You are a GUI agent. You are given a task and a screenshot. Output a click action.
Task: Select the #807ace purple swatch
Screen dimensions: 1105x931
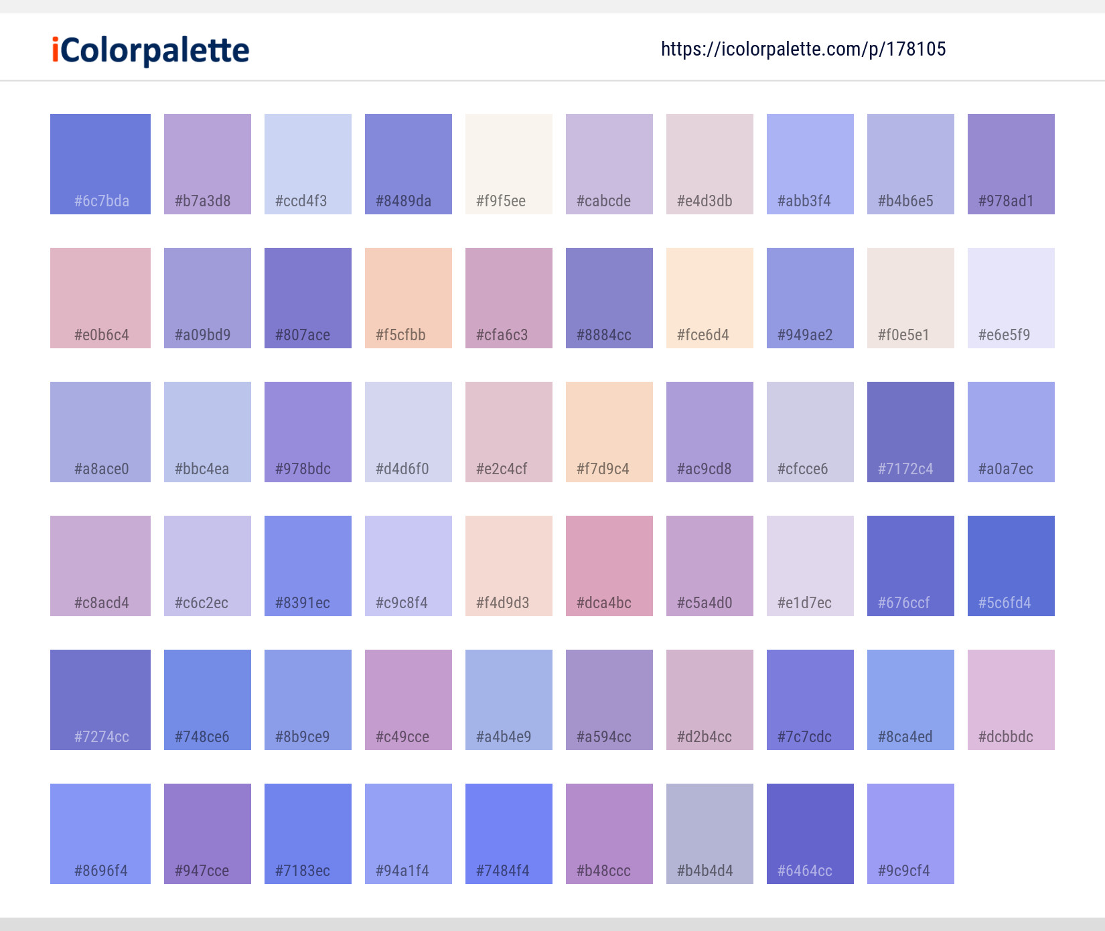coord(307,297)
